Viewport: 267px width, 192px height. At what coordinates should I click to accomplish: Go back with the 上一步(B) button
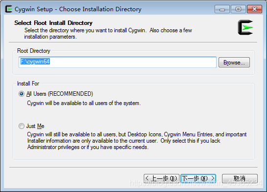(x=161, y=178)
